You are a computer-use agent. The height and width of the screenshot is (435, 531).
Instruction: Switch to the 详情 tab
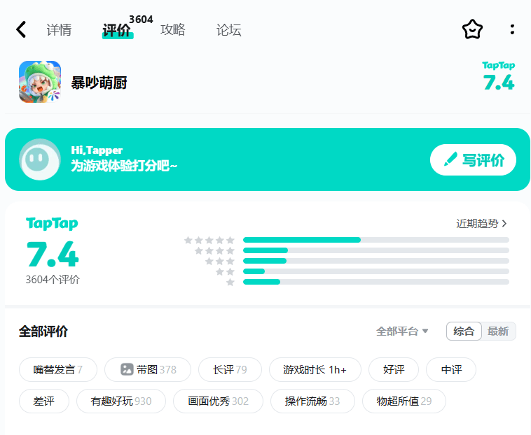tap(59, 30)
